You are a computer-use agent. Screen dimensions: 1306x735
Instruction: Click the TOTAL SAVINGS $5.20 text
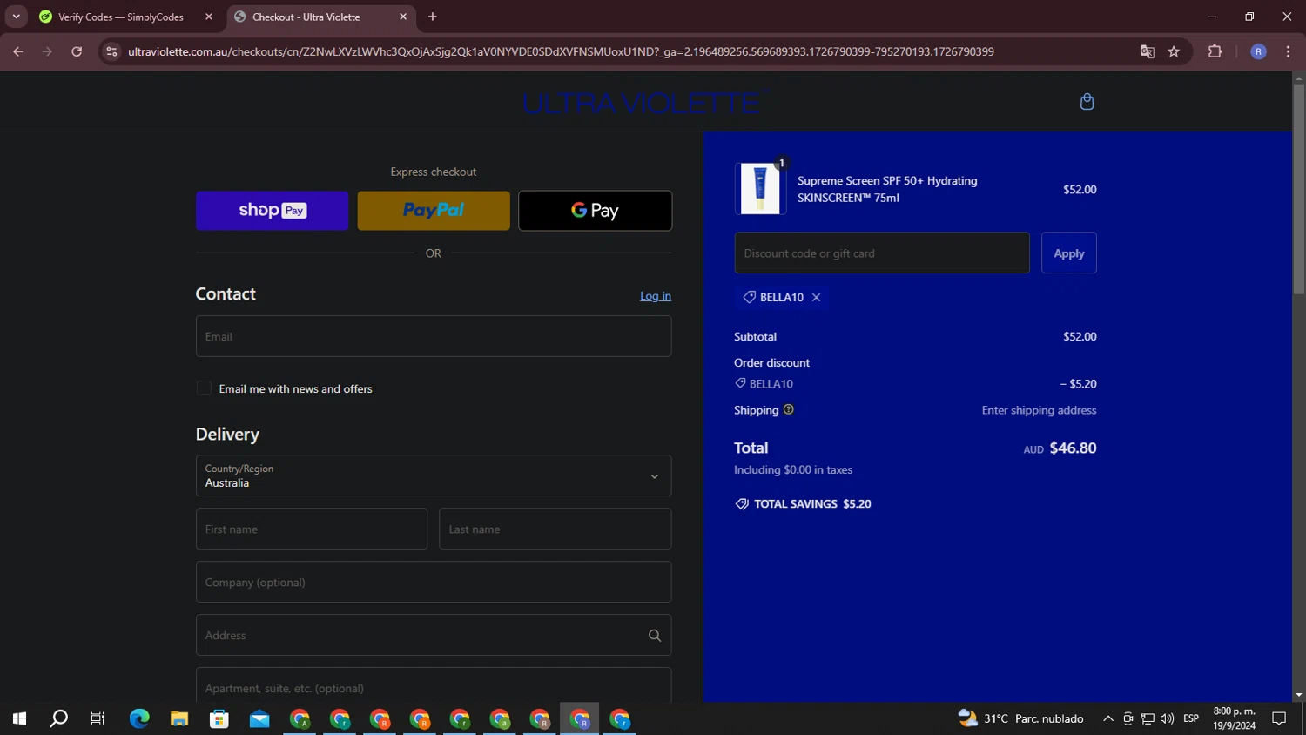point(812,503)
